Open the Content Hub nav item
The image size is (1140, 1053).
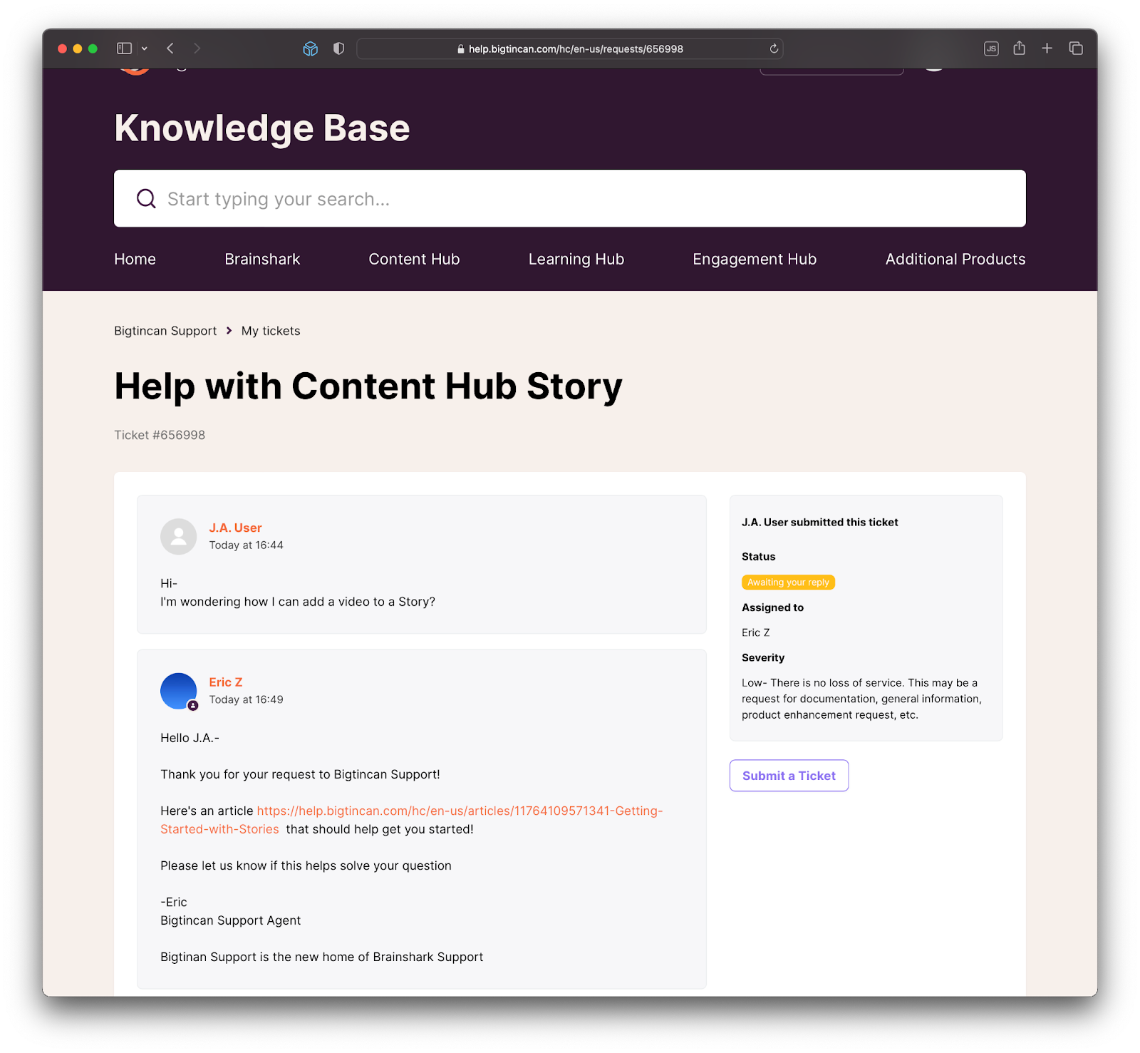(414, 260)
